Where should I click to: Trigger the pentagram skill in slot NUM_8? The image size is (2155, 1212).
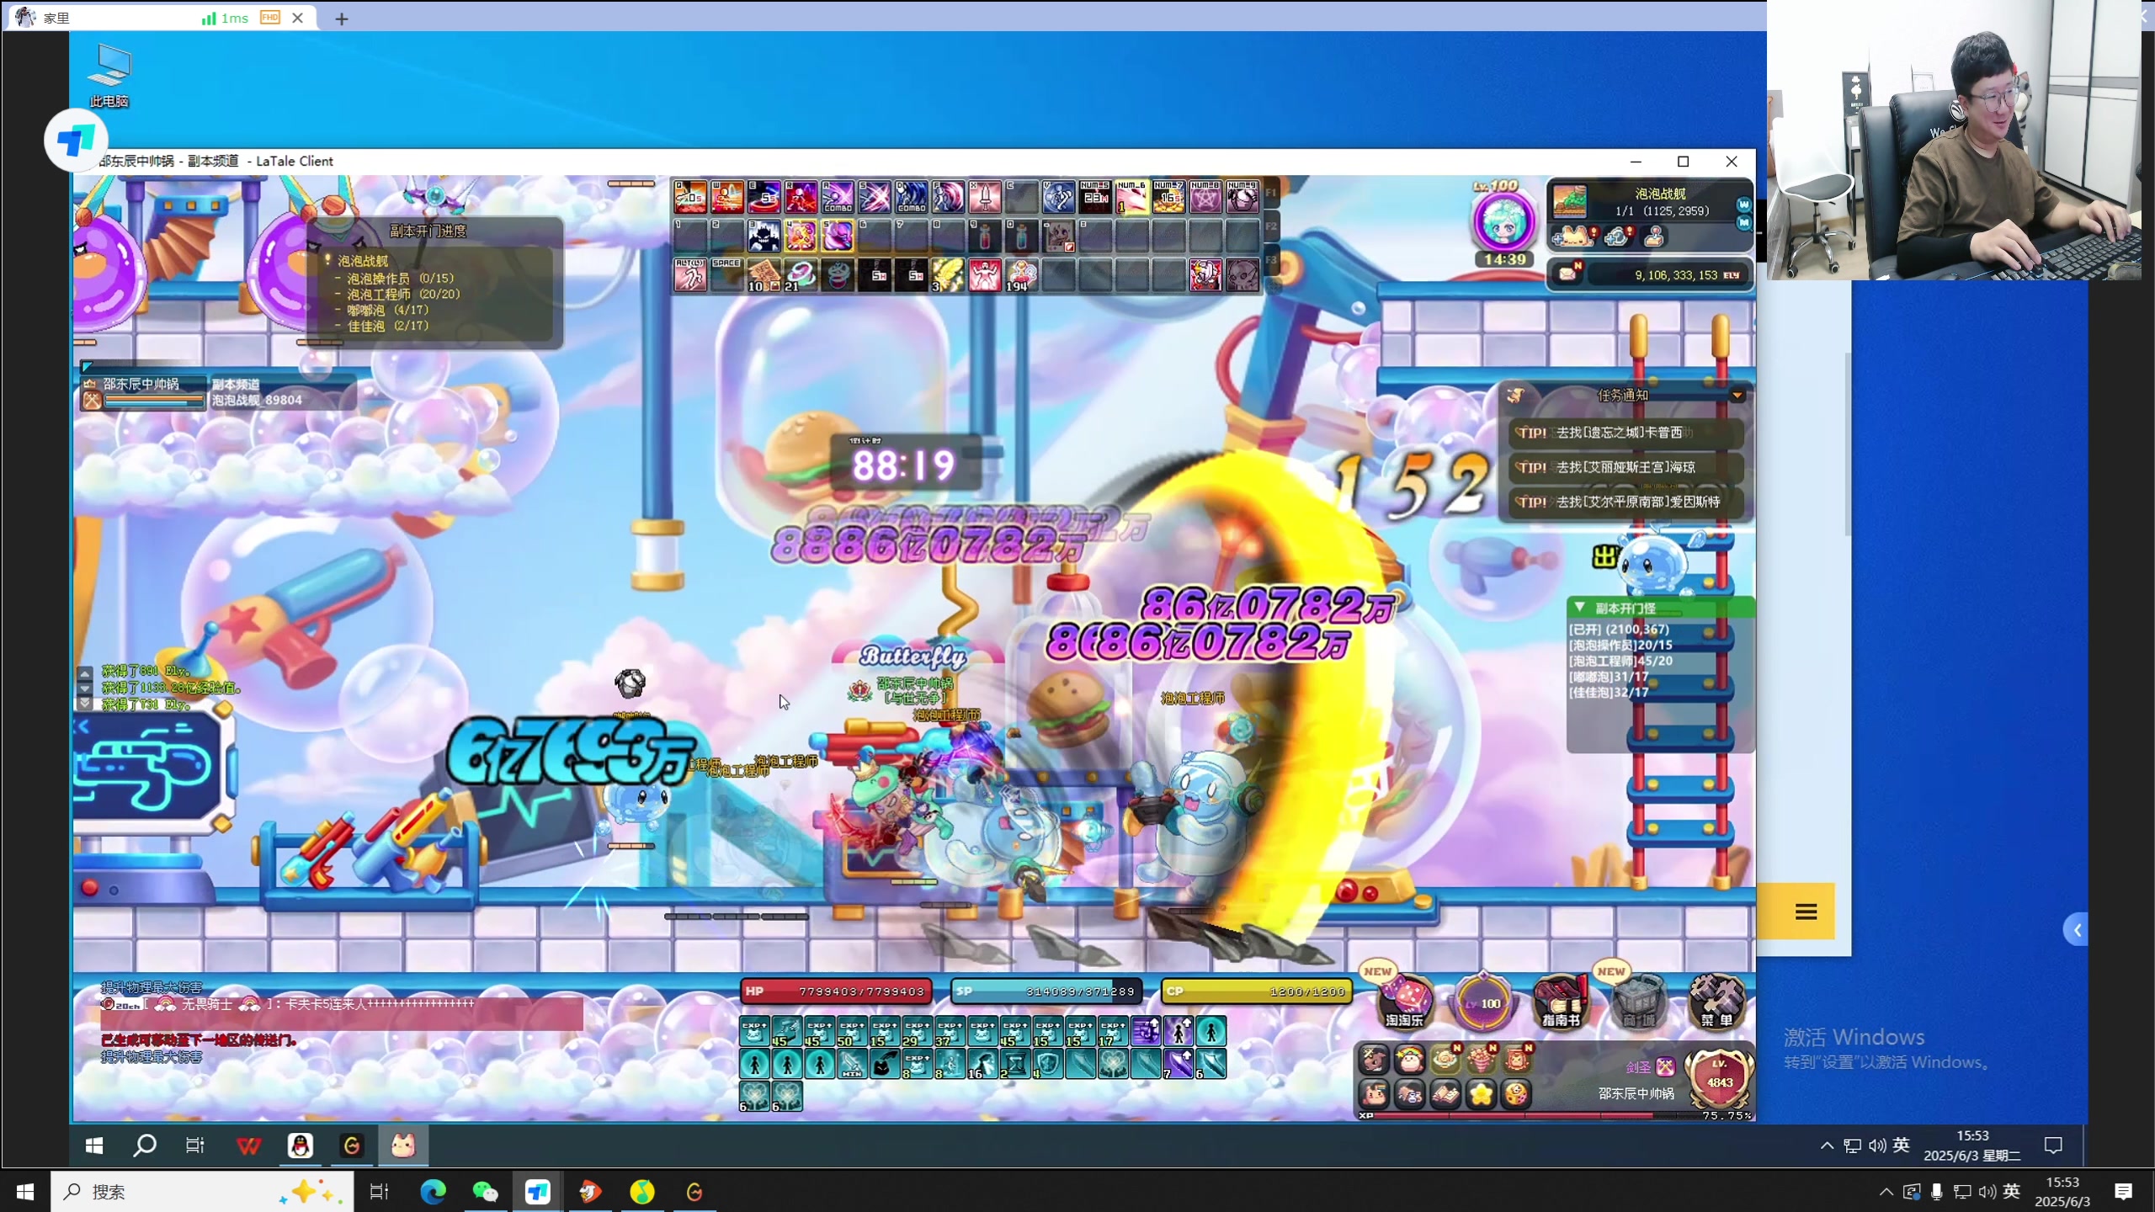(1205, 198)
